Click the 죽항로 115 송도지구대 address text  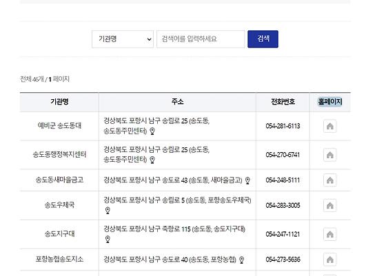tap(174, 229)
